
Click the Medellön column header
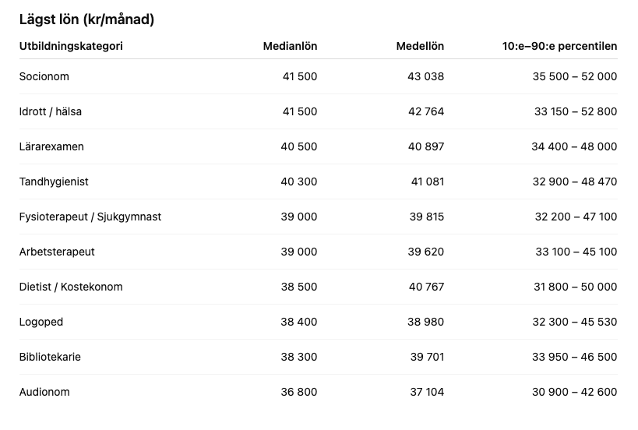(420, 46)
